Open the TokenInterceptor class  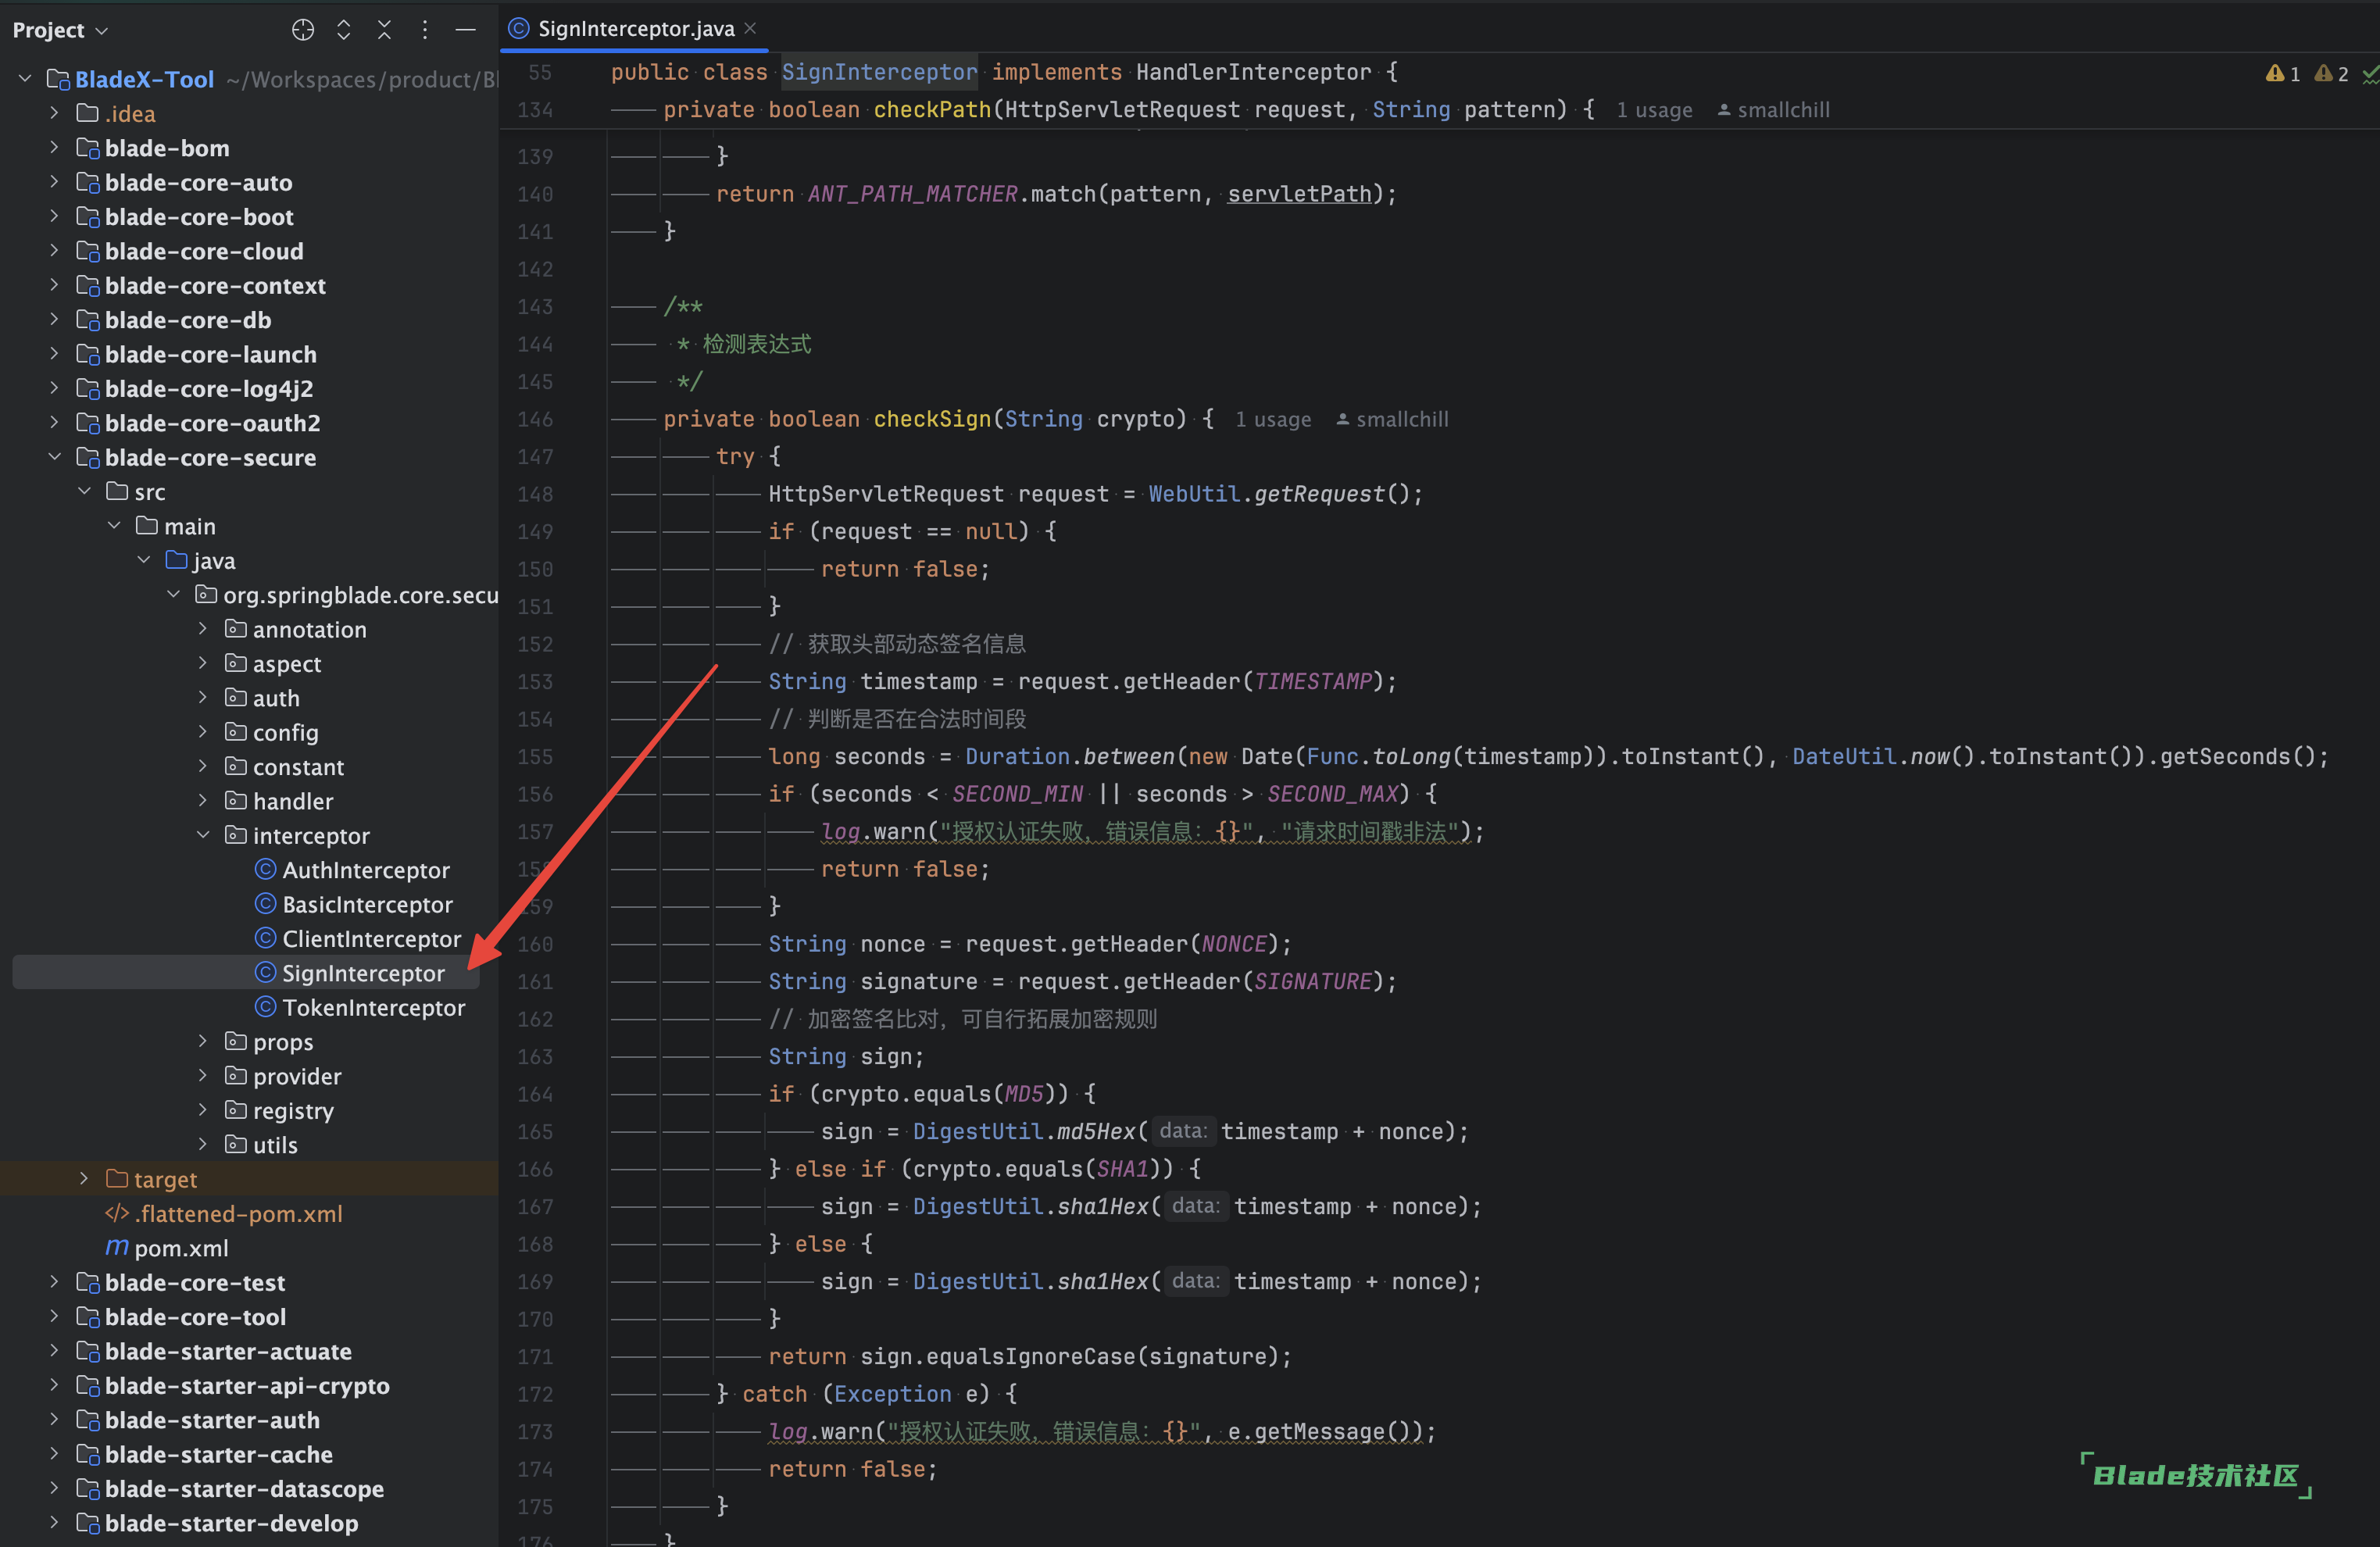(x=373, y=1007)
